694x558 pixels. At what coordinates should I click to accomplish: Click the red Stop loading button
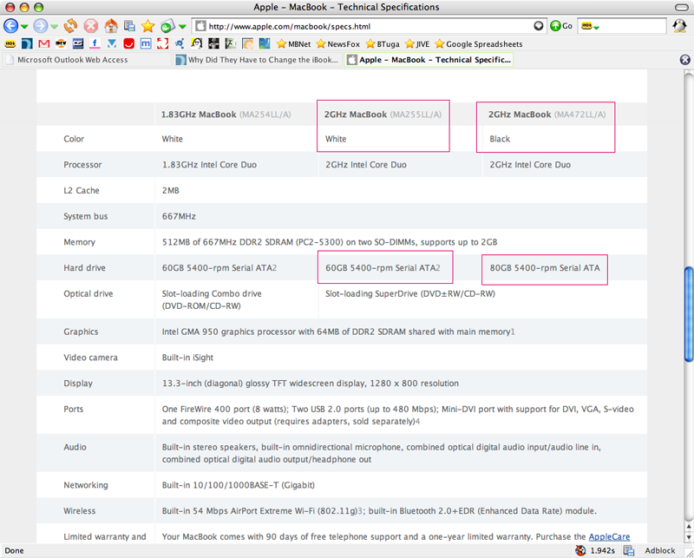tap(91, 26)
